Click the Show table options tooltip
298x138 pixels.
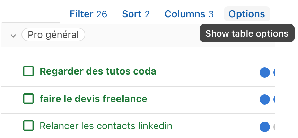coord(247,33)
